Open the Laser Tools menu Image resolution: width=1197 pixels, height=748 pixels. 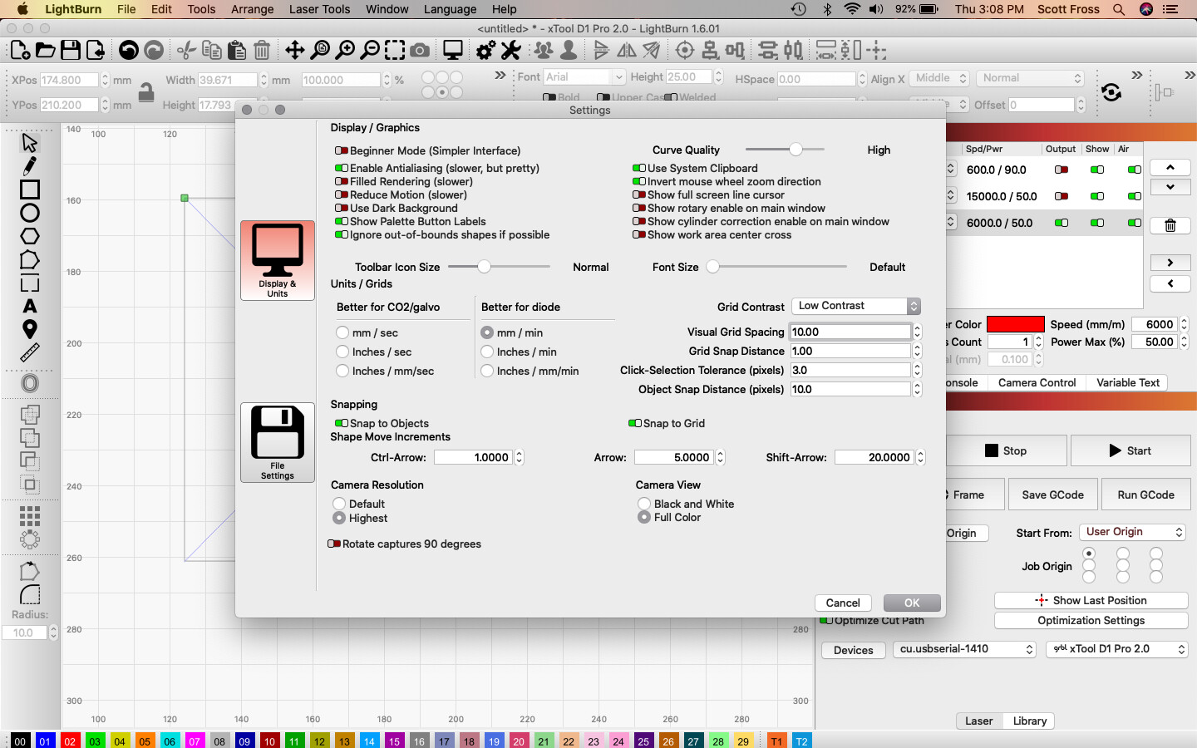(x=319, y=9)
